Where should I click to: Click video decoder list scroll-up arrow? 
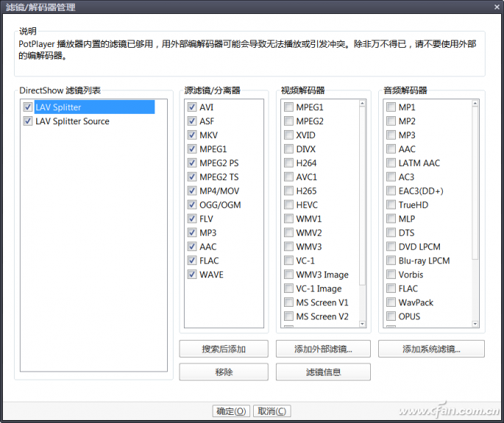click(x=362, y=104)
